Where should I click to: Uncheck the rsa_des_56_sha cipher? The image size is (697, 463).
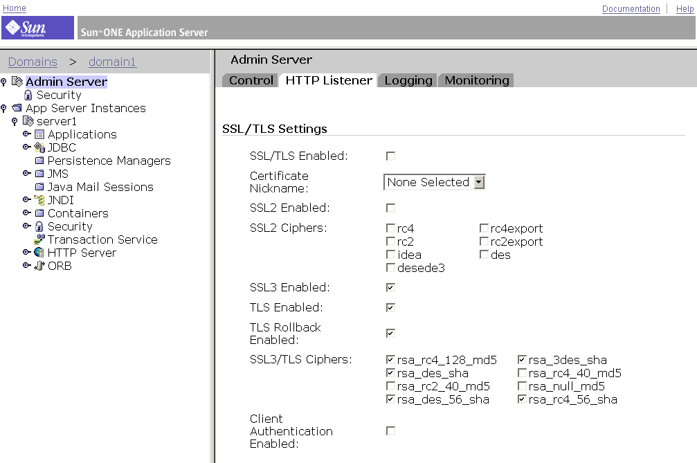tap(391, 399)
